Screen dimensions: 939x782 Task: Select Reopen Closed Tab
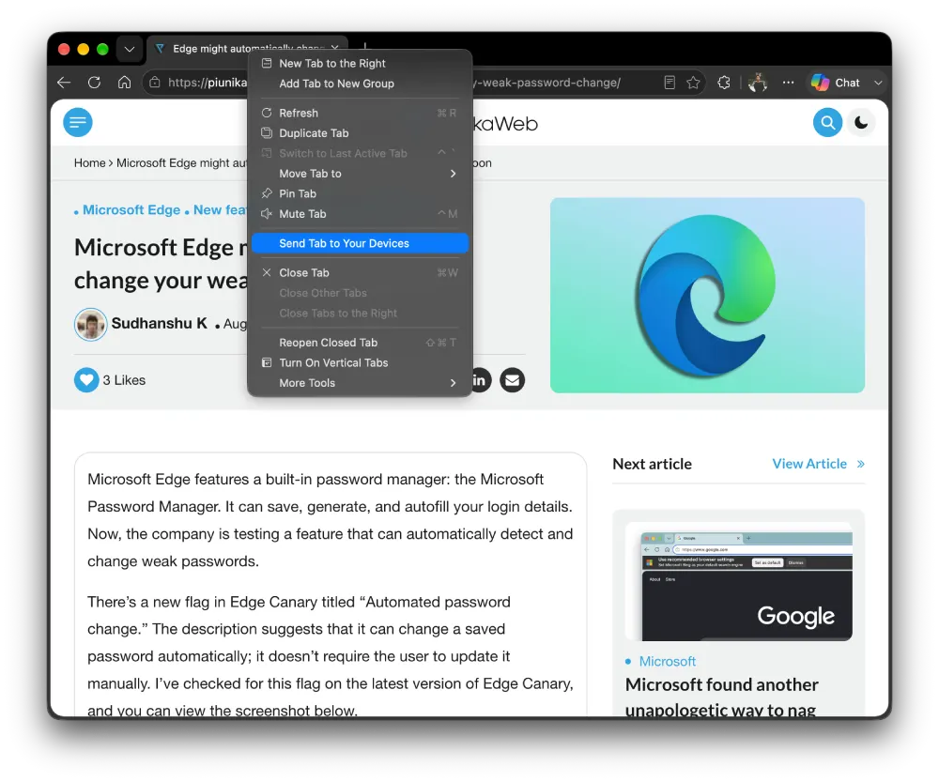tap(360, 343)
